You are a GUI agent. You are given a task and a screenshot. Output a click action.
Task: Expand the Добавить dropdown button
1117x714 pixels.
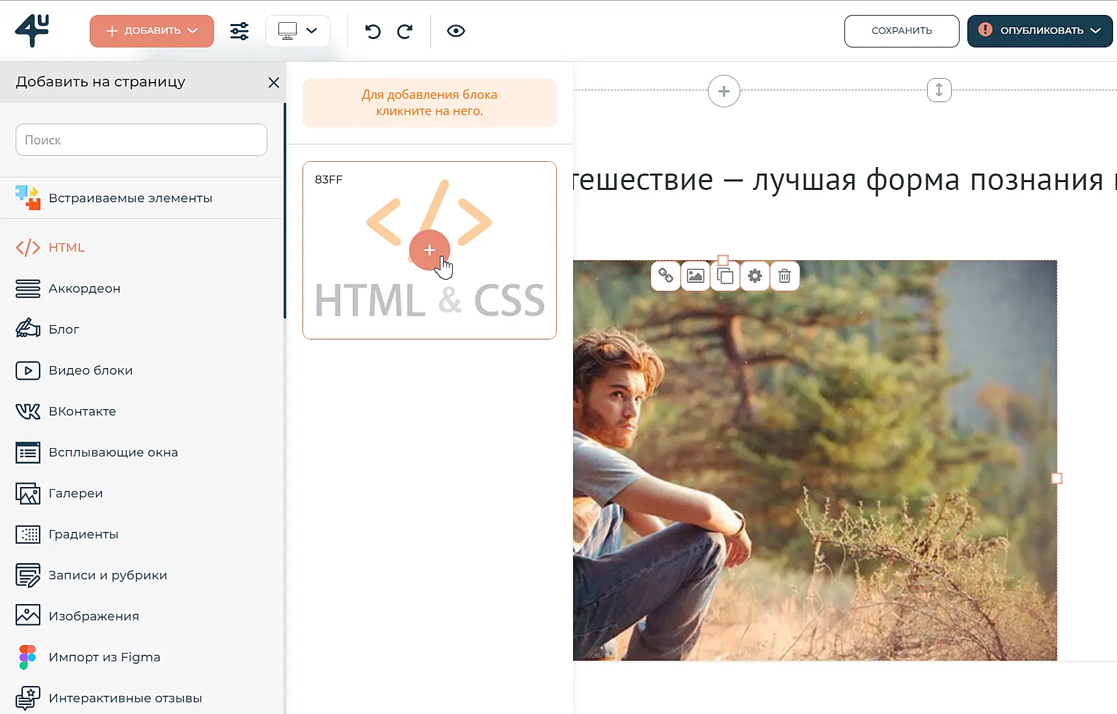tap(152, 31)
